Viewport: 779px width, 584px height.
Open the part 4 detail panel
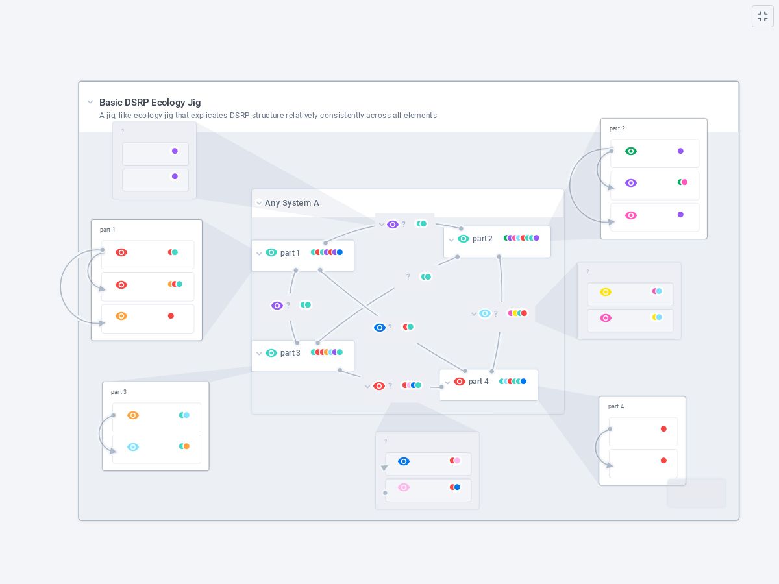[641, 441]
